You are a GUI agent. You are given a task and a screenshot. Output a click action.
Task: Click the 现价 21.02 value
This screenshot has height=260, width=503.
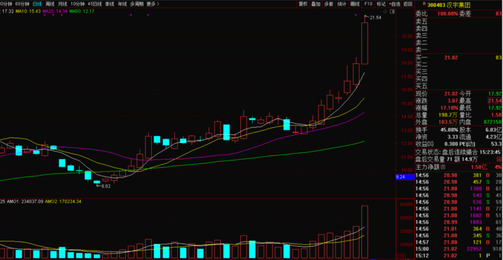coord(451,94)
